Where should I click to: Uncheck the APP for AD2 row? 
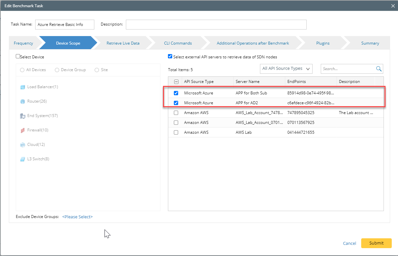coord(176,103)
